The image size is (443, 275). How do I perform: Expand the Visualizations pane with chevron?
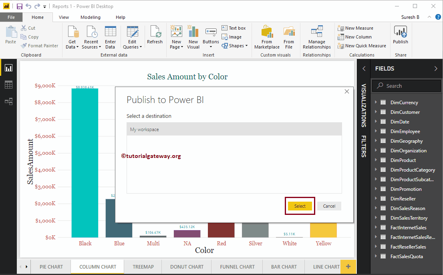364,69
